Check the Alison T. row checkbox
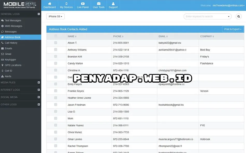Viewport: 246px width, 153px height. click(55, 43)
